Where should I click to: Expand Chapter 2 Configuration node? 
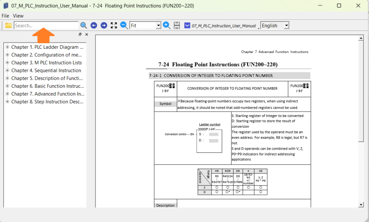click(7, 55)
